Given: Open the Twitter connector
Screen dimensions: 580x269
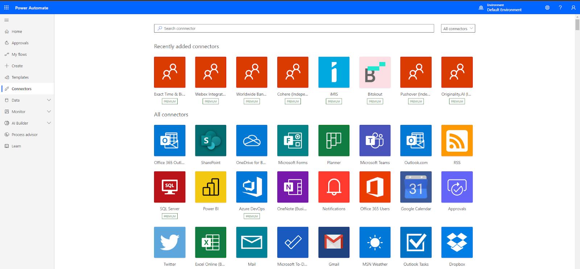Looking at the screenshot, I should (170, 242).
